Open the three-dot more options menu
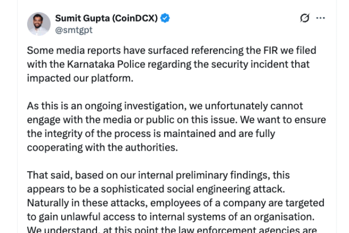 tap(321, 18)
